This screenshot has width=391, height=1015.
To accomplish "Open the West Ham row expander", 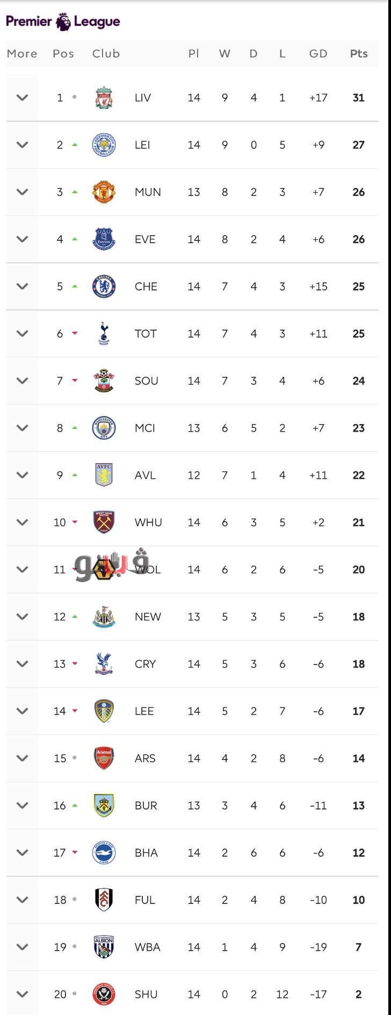I will click(22, 522).
